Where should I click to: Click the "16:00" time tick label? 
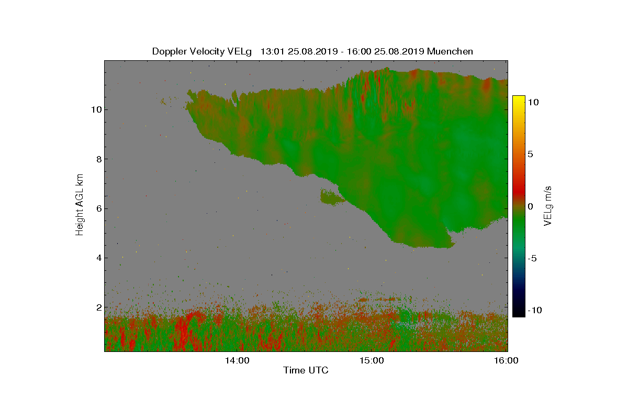point(507,360)
